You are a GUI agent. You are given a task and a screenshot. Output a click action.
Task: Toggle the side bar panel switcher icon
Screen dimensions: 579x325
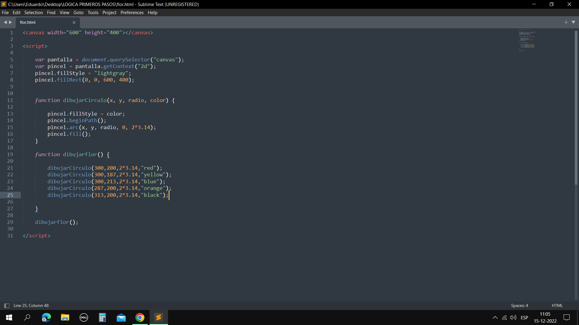pos(7,305)
